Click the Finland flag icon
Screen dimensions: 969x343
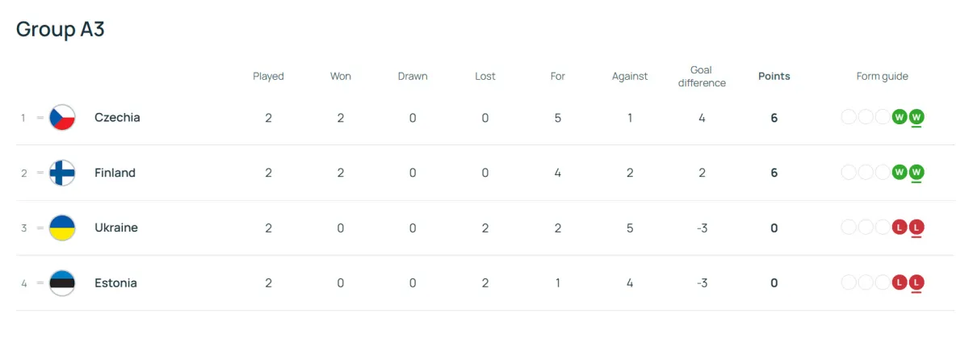(x=62, y=173)
